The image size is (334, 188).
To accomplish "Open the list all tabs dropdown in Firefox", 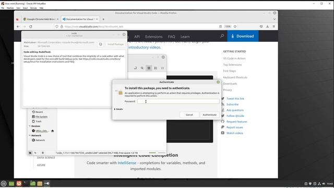I will 275,19.
